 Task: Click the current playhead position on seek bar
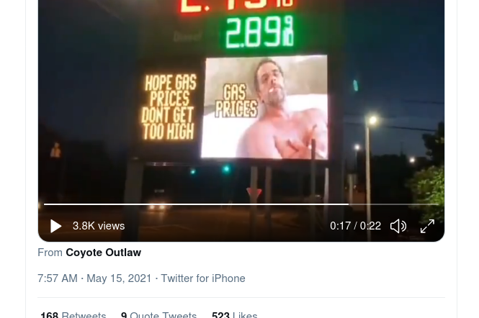[349, 204]
